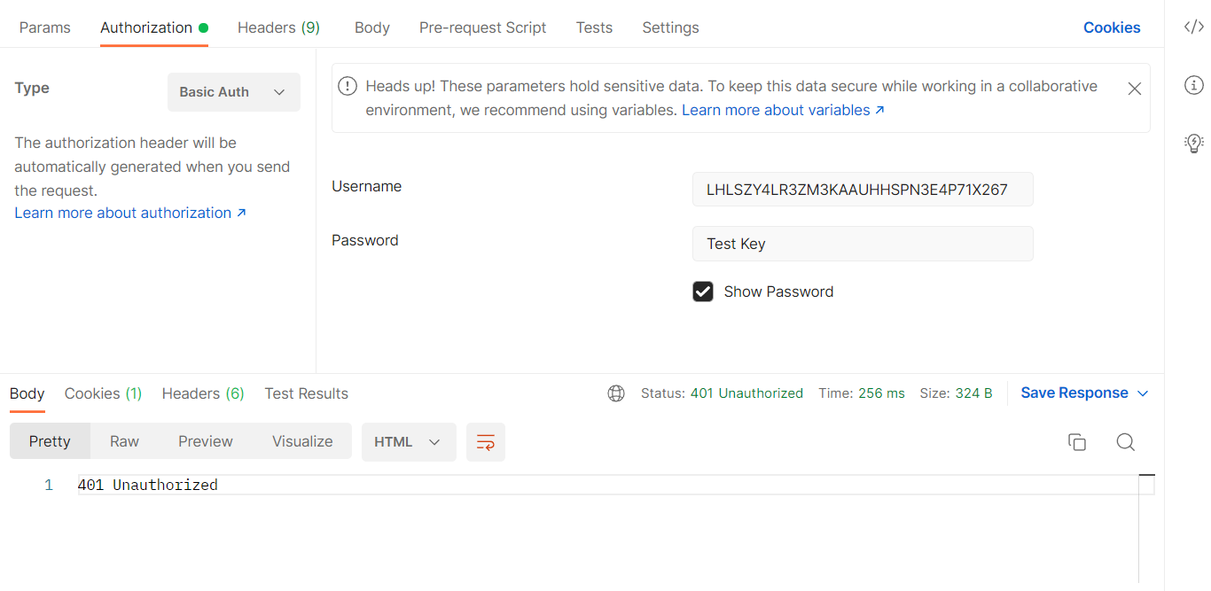Uncheck the Show Password checkbox
Viewport: 1211px width, 591px height.
tap(703, 291)
